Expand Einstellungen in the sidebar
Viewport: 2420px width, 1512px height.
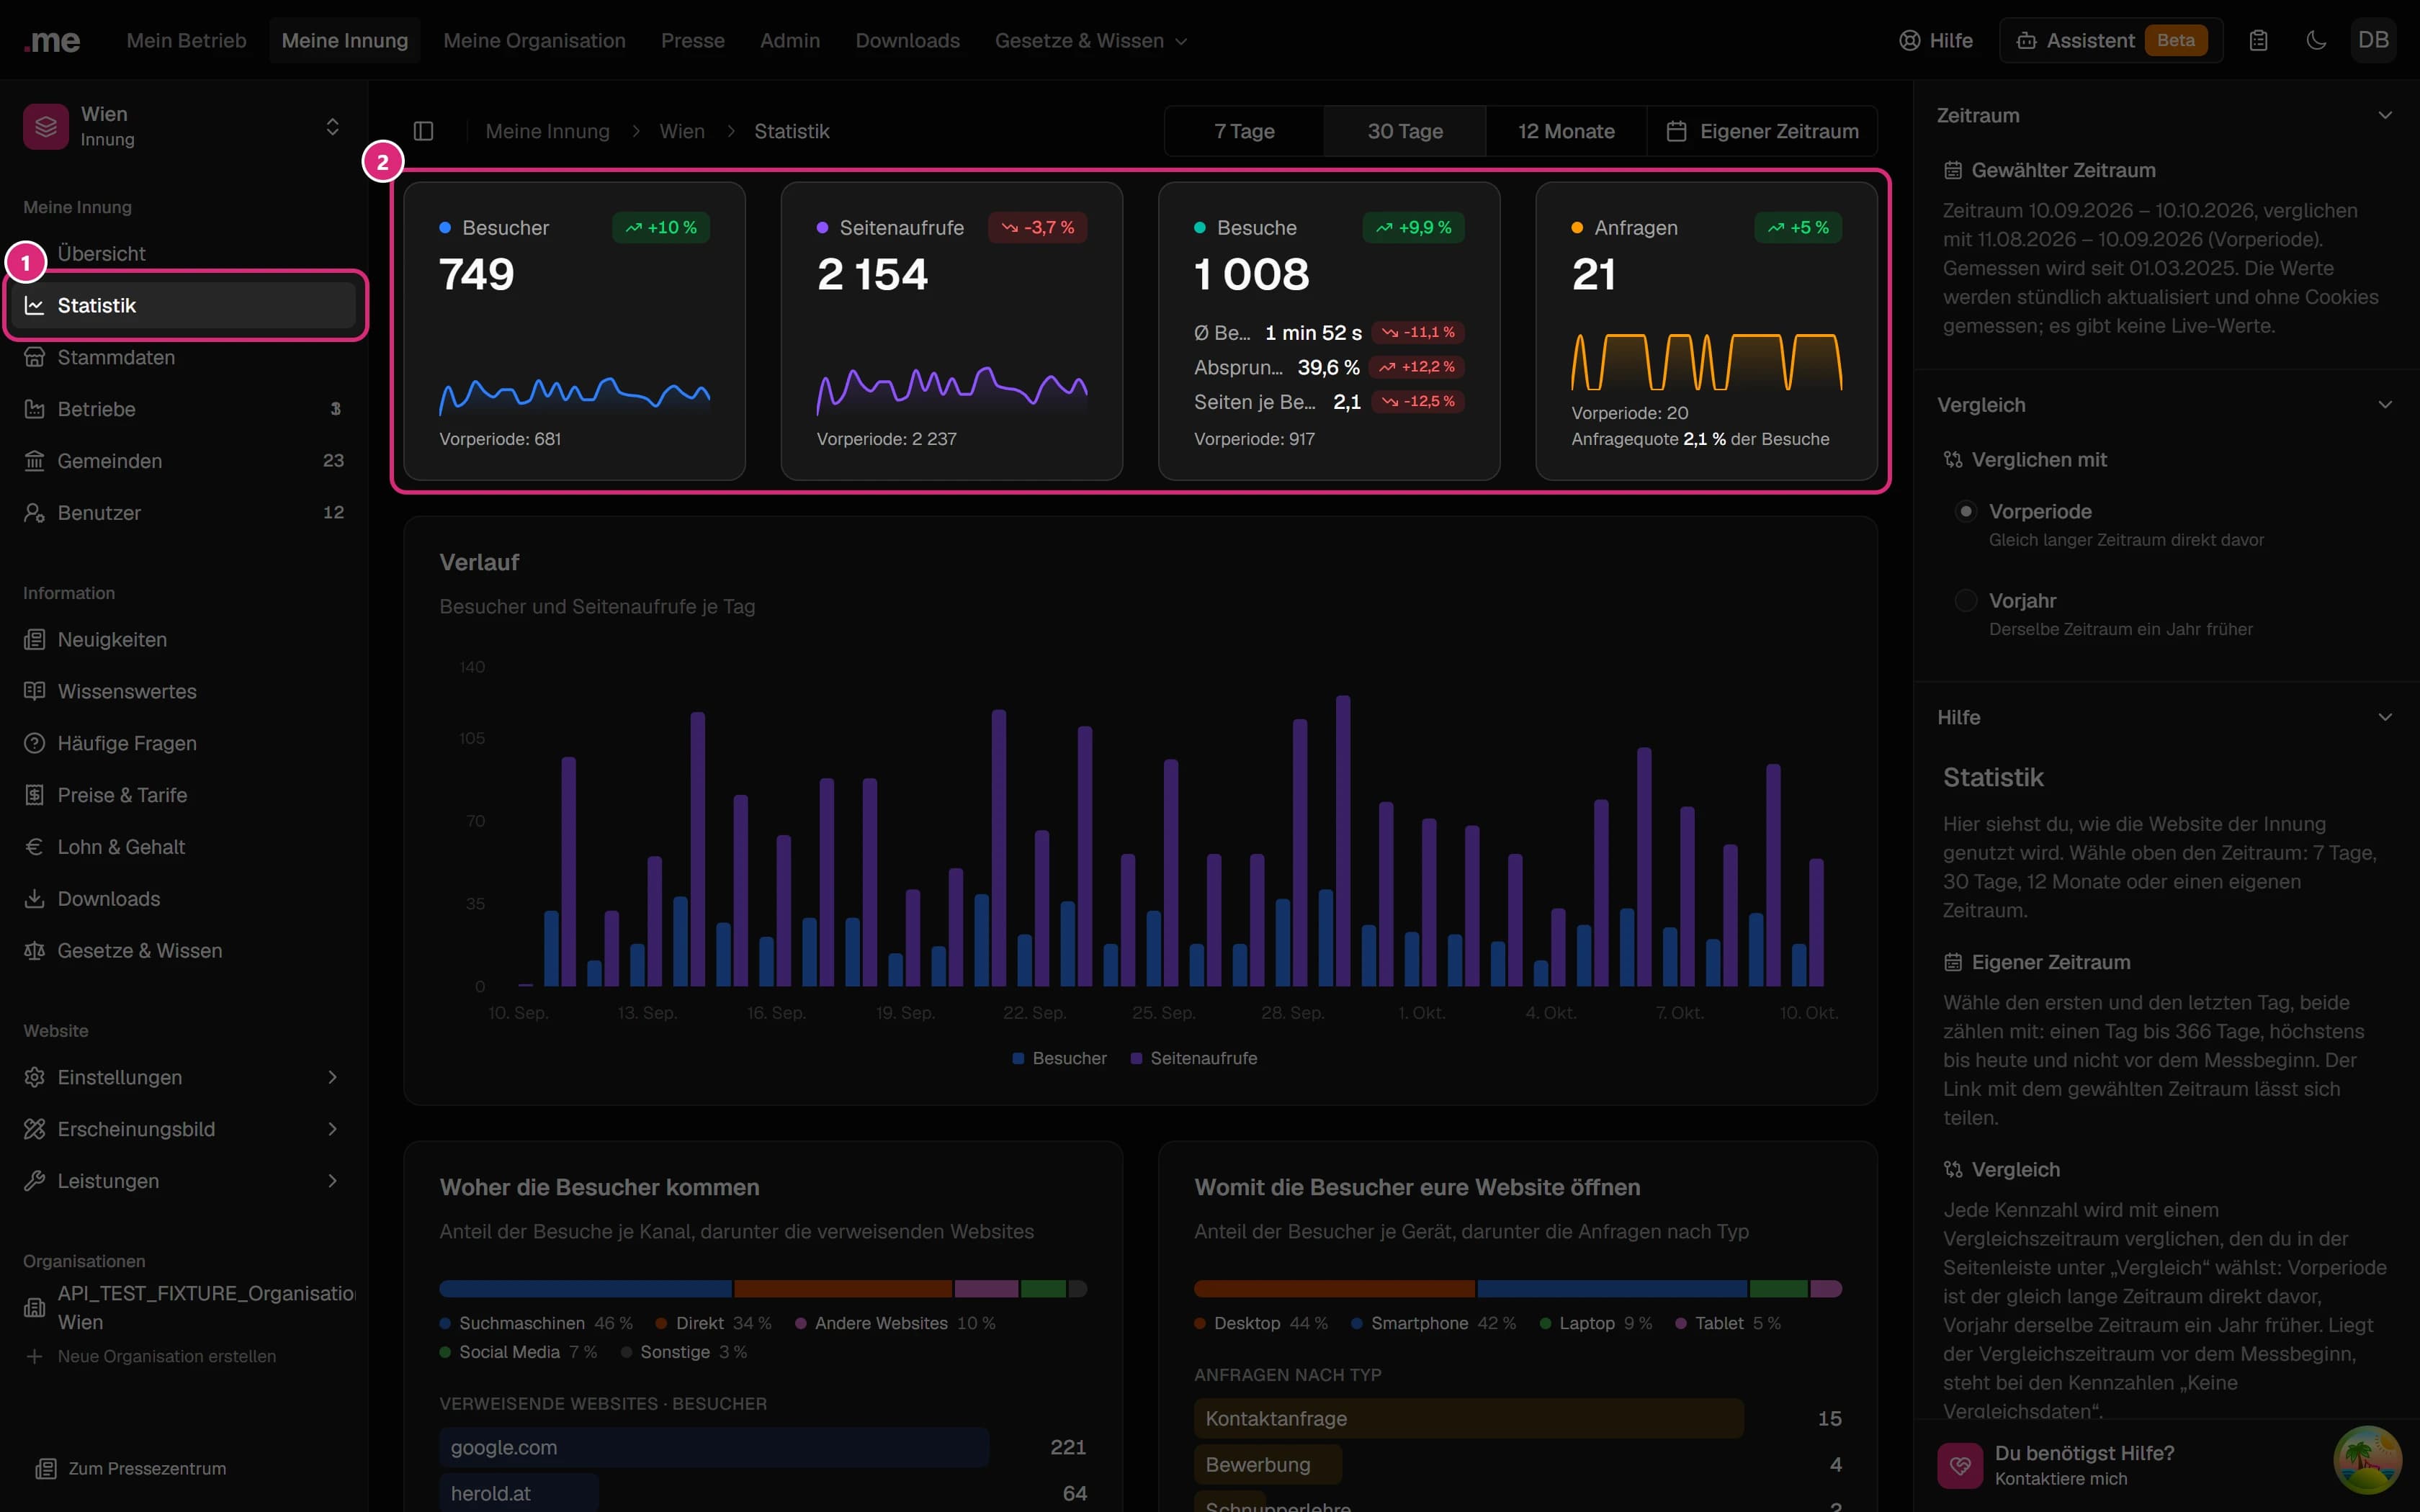[185, 1077]
